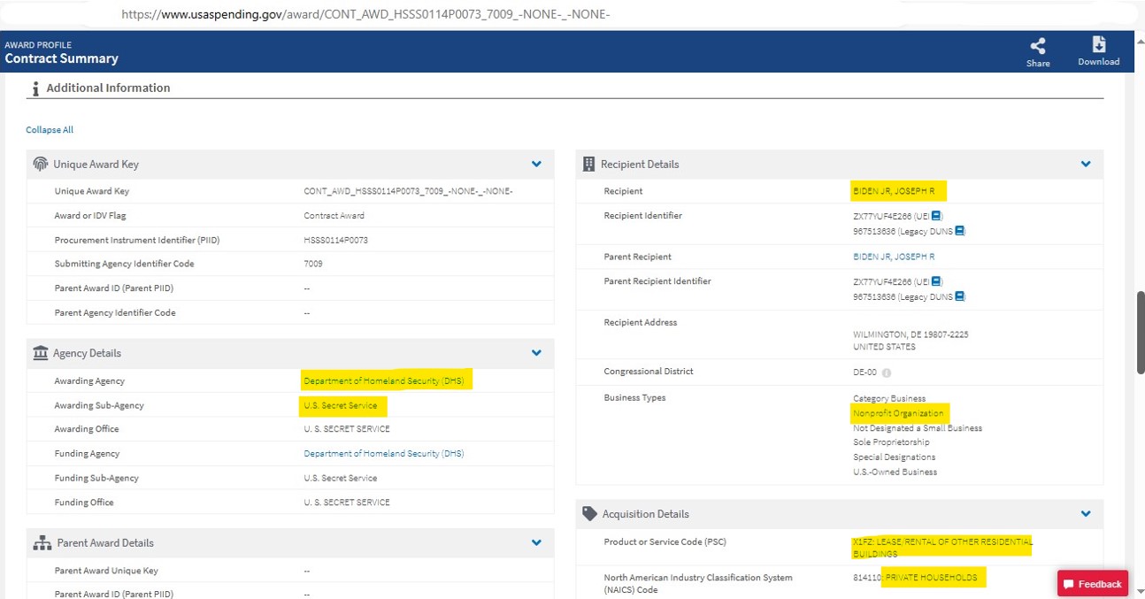Click the Awarding Office U. S. SECRET SERVICE value

click(347, 429)
